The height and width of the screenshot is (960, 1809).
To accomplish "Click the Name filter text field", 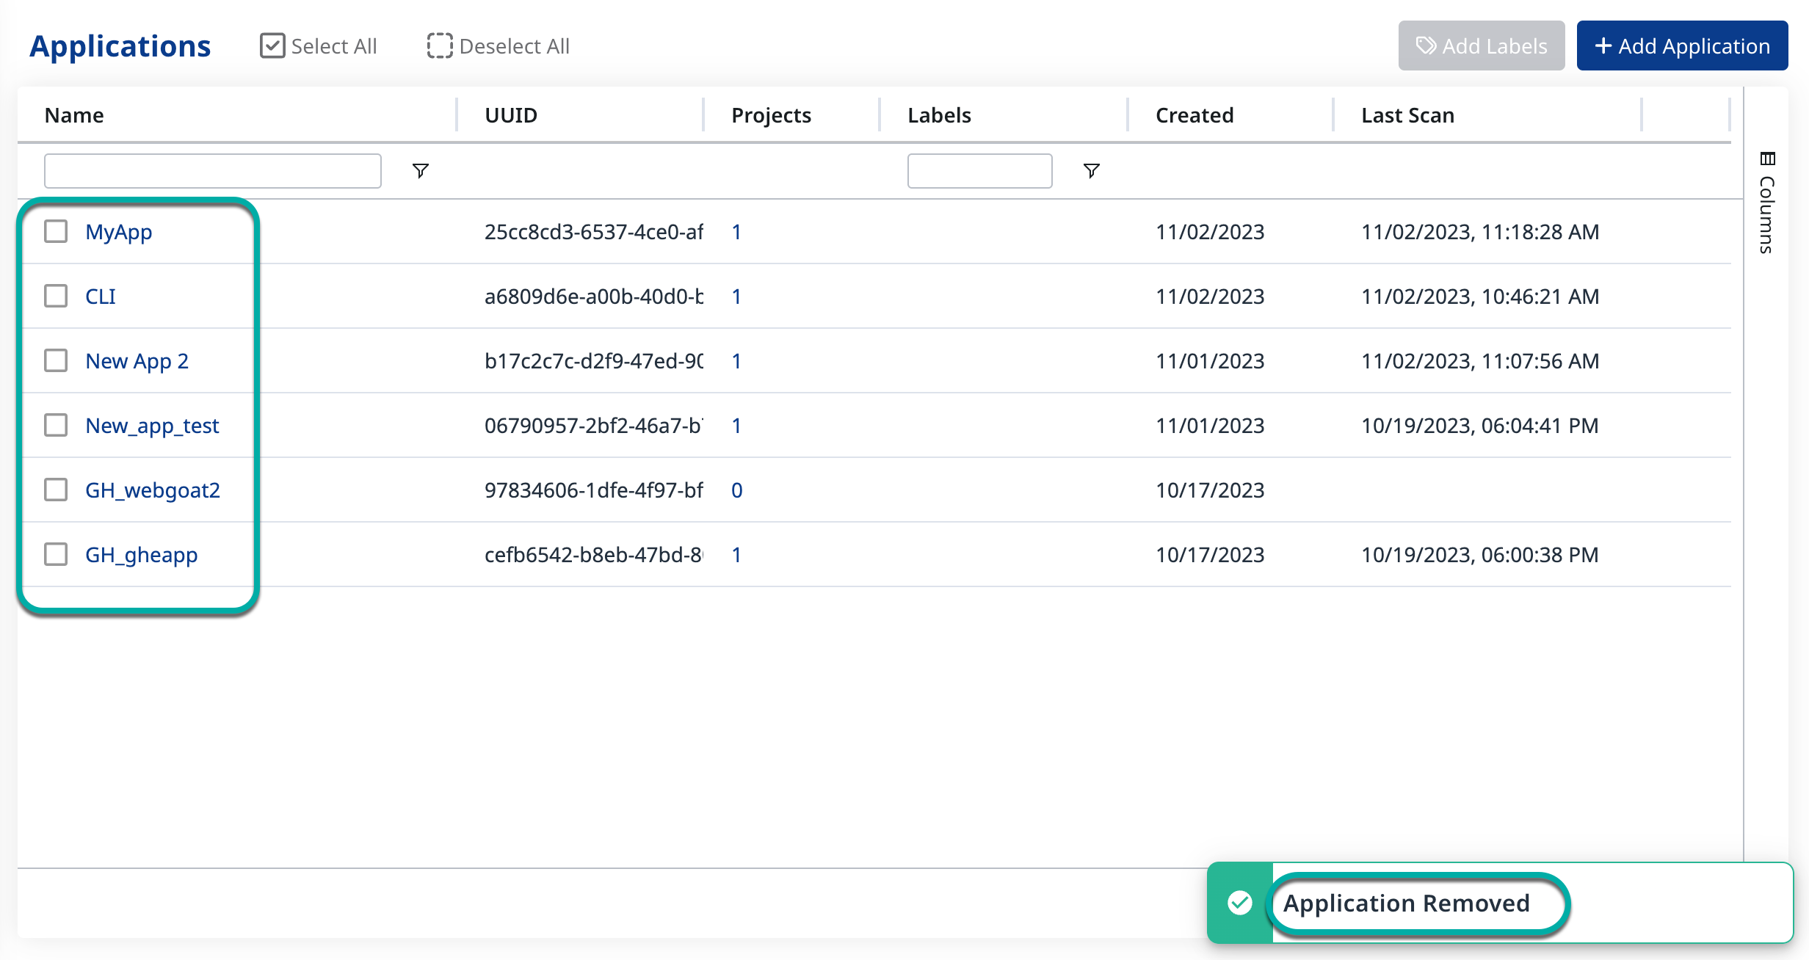I will pyautogui.click(x=212, y=171).
